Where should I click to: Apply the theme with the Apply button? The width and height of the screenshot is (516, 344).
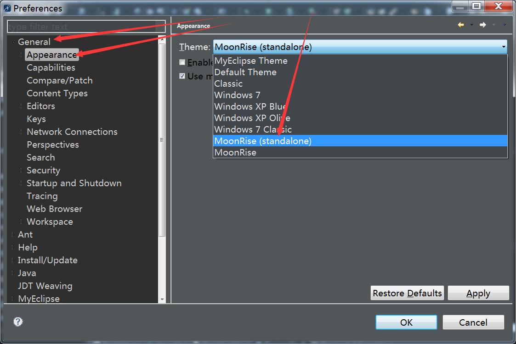click(x=478, y=293)
